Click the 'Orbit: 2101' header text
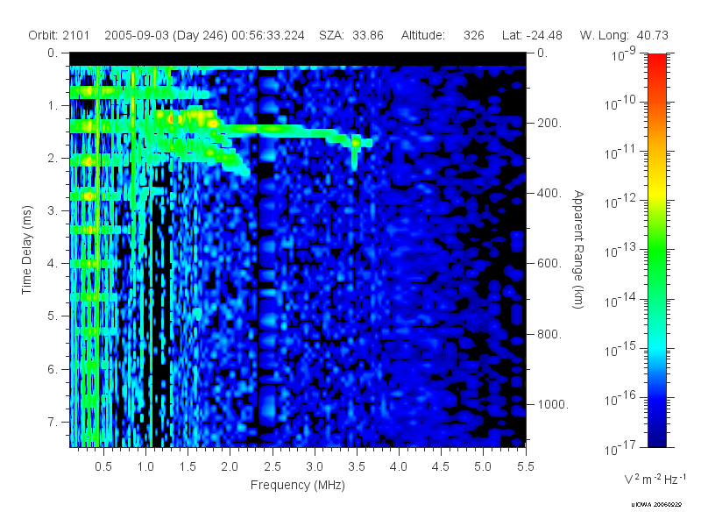701x526 pixels. click(59, 35)
